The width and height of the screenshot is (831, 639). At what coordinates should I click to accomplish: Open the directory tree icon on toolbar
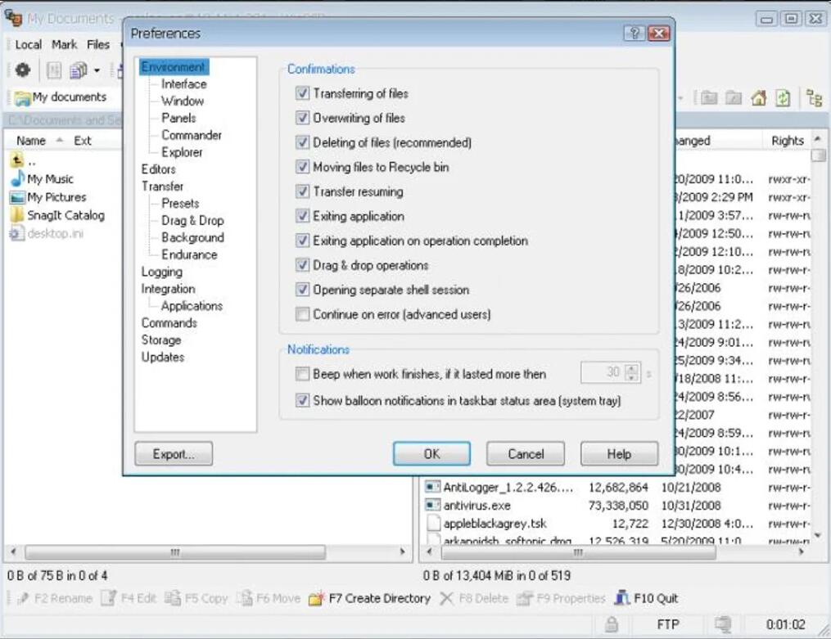point(816,98)
